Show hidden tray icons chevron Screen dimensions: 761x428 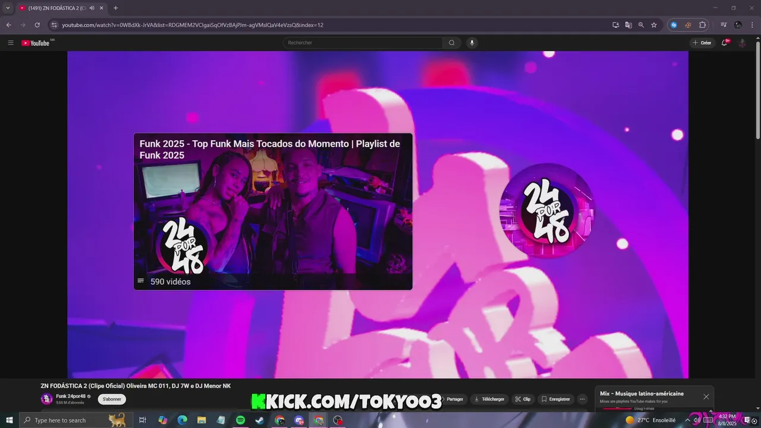click(687, 420)
